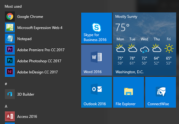
Task: Jump via the '#' section header
Action: point(6,84)
